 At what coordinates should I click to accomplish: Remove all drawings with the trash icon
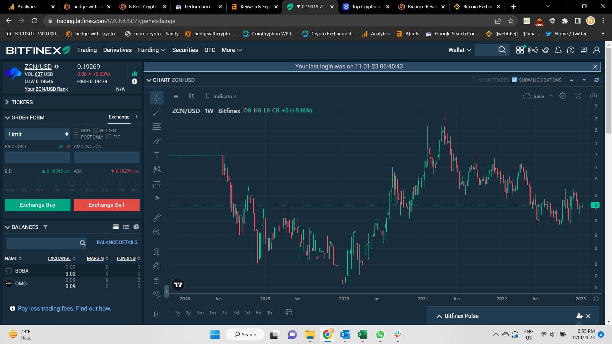click(x=157, y=314)
